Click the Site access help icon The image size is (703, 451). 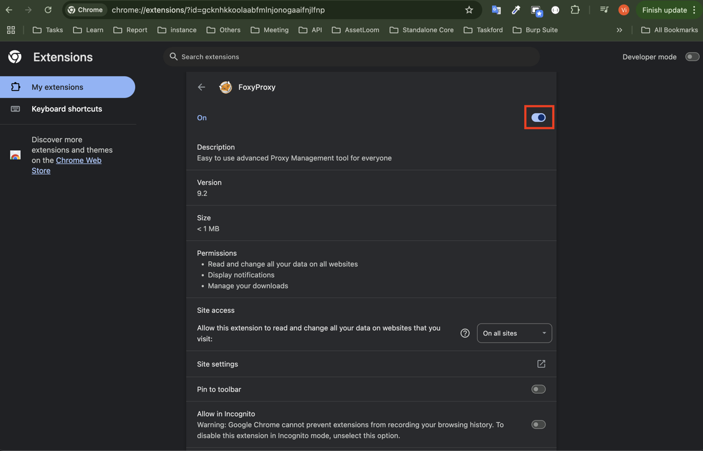pyautogui.click(x=465, y=333)
